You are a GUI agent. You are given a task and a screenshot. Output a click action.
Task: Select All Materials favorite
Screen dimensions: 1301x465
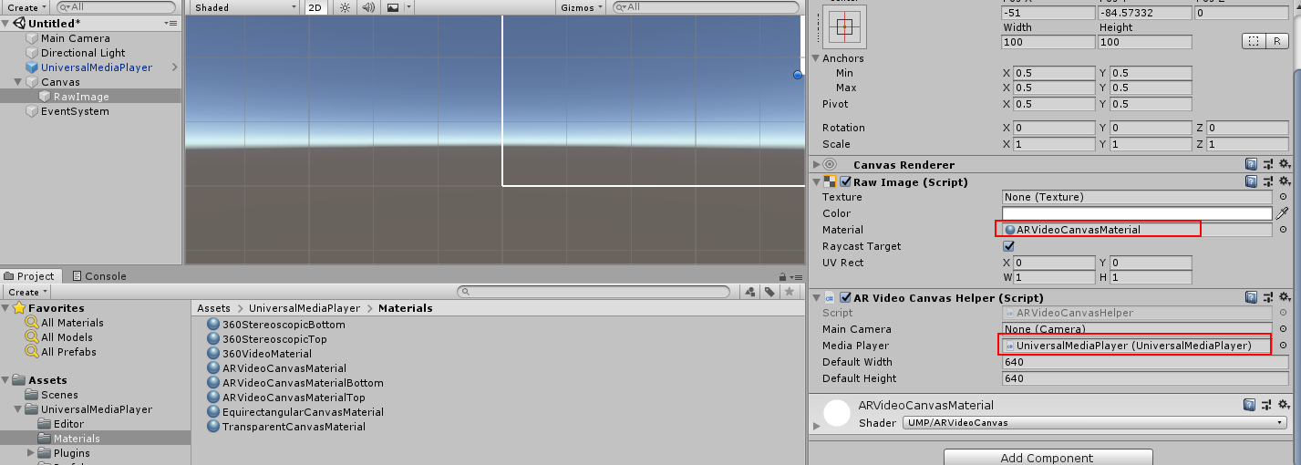[x=72, y=323]
